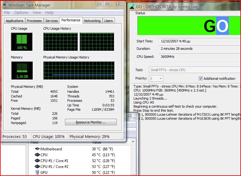241x176 pixels.
Task: Click the left CPU Usage History graph
Action: 60,42
